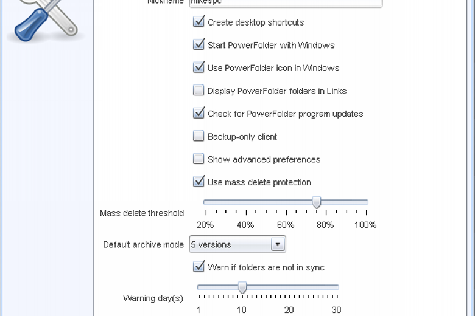Screen dimensions: 475x316
Task: Click the Mass delete threshold slider handle
Action: tap(317, 202)
